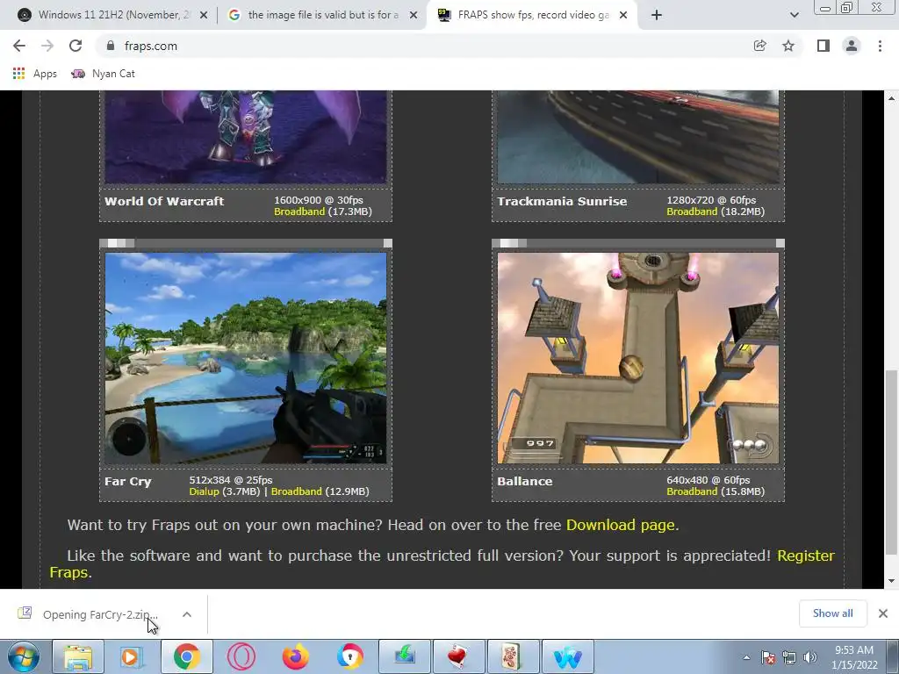
Task: Expand the FarCry-2.zip download options chevron
Action: [187, 614]
